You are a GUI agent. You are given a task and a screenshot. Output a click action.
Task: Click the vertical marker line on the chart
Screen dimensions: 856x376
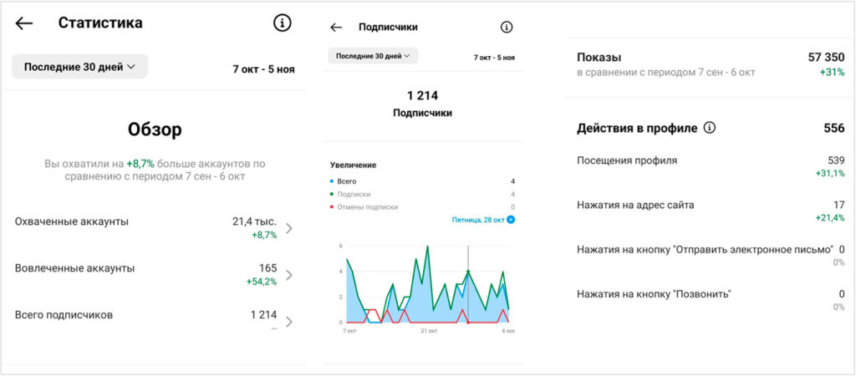pos(468,284)
